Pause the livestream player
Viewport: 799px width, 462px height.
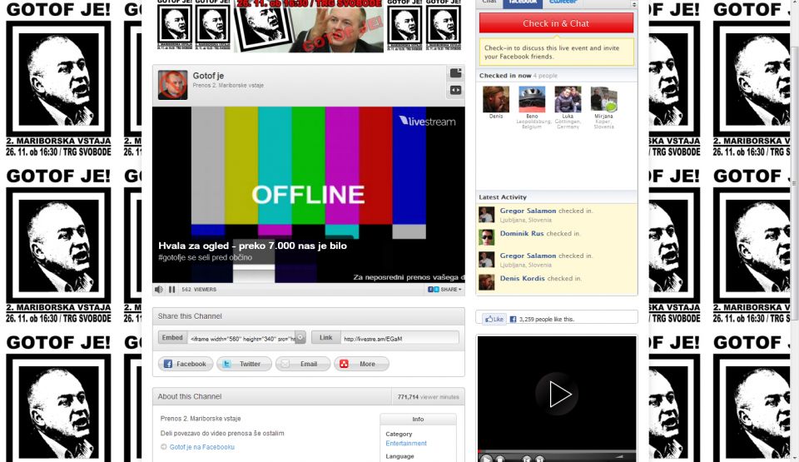171,289
